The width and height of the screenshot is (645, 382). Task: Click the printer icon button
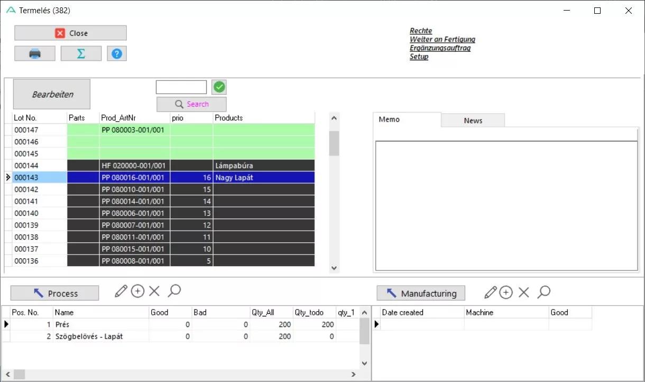[x=35, y=53]
